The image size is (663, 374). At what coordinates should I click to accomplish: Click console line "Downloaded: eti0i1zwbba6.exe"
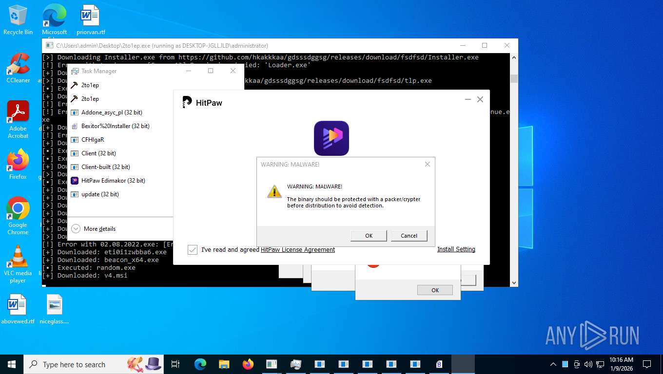104,252
